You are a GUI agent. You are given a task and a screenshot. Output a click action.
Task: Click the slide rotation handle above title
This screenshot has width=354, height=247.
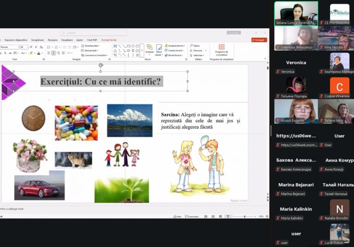pos(100,65)
